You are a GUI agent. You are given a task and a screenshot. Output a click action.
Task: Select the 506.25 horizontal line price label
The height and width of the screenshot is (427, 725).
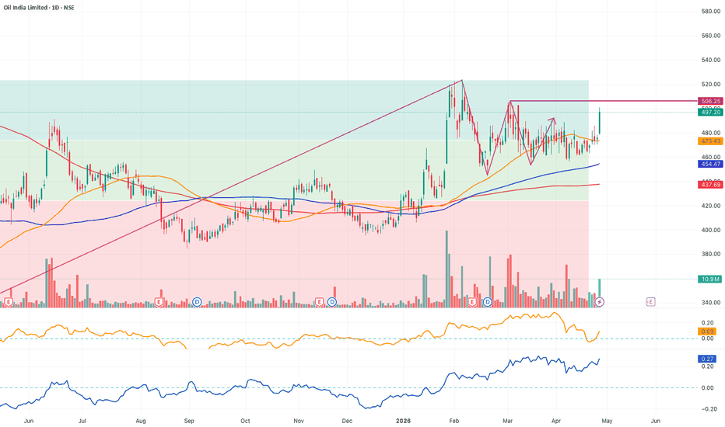pos(710,101)
